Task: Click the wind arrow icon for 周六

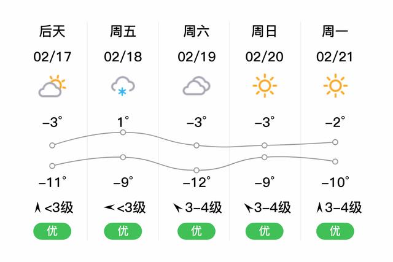Action: tap(177, 208)
